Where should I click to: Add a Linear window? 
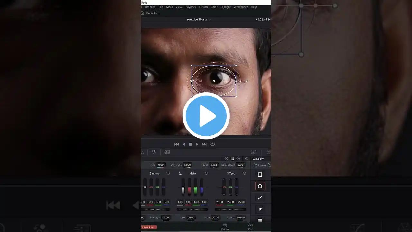(260, 165)
